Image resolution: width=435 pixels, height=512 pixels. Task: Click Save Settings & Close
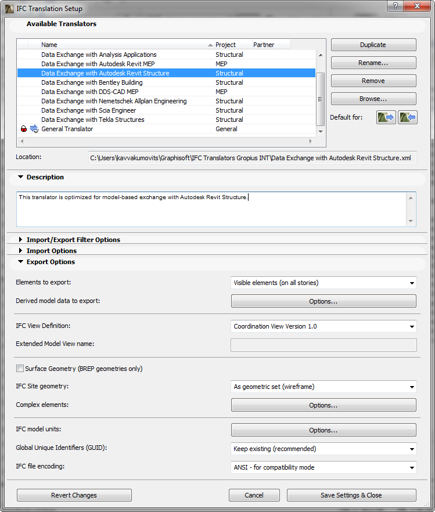pos(351,495)
